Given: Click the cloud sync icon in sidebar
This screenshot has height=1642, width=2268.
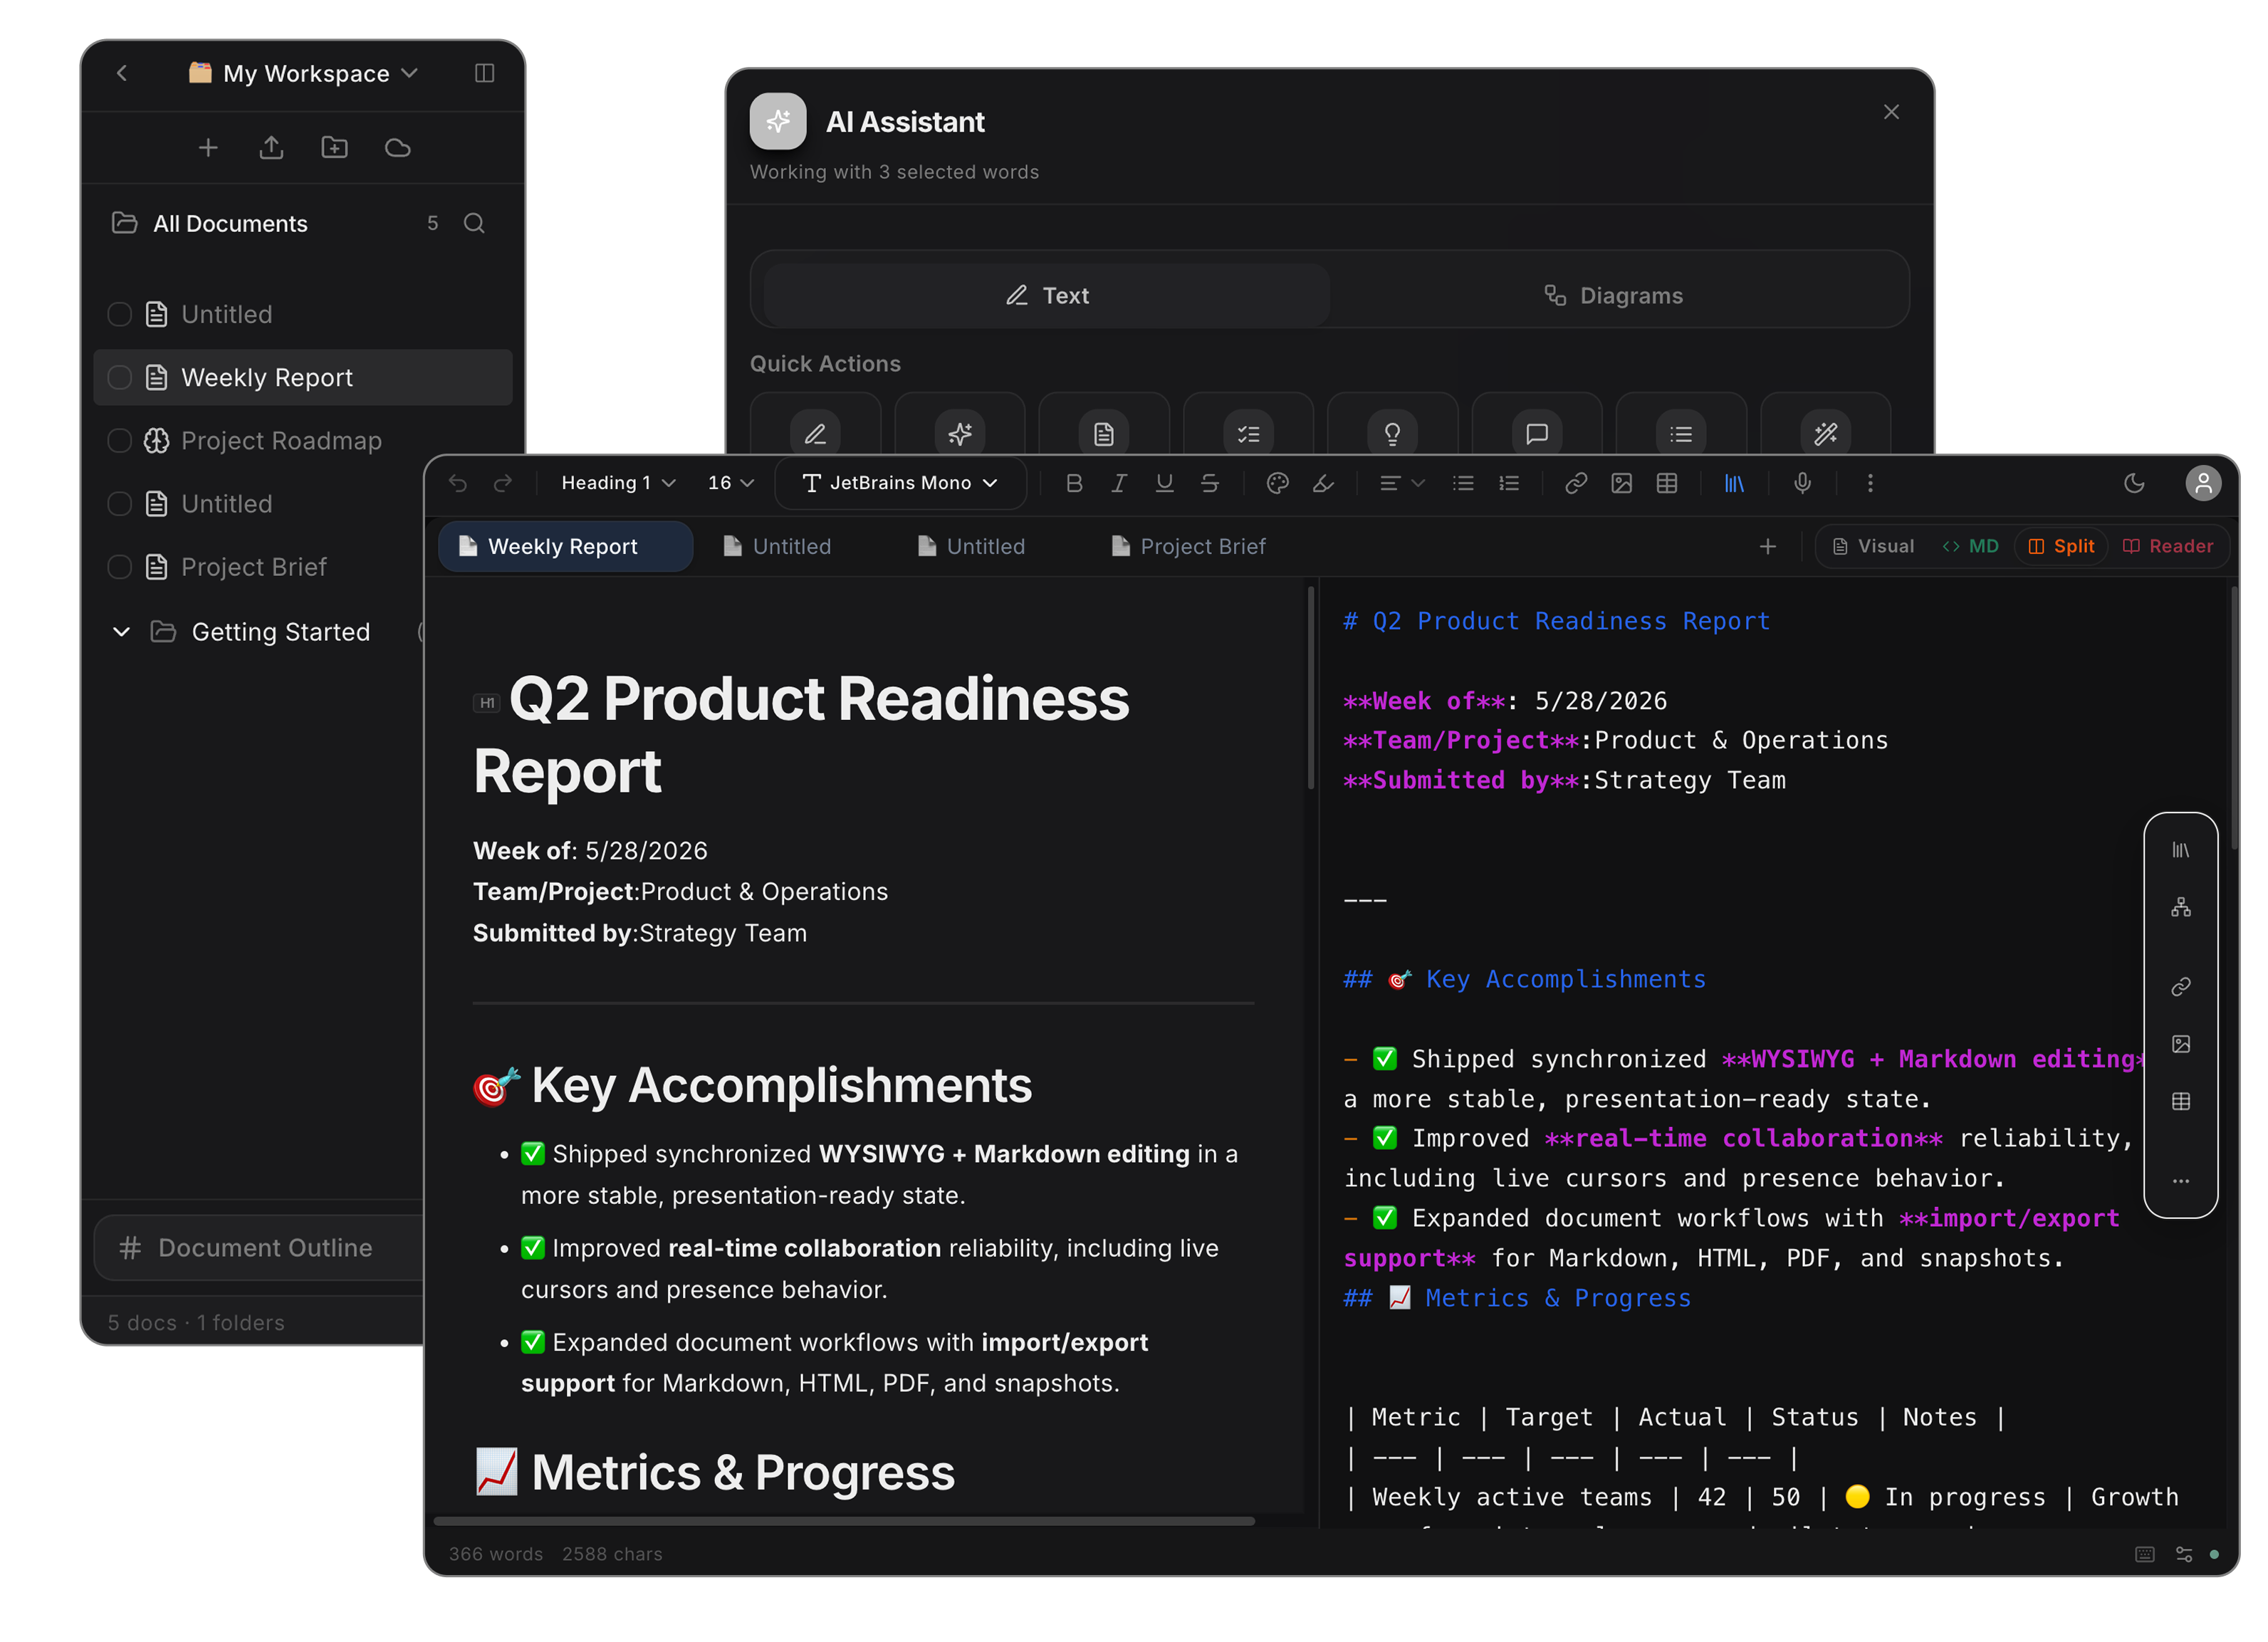Looking at the screenshot, I should (398, 148).
